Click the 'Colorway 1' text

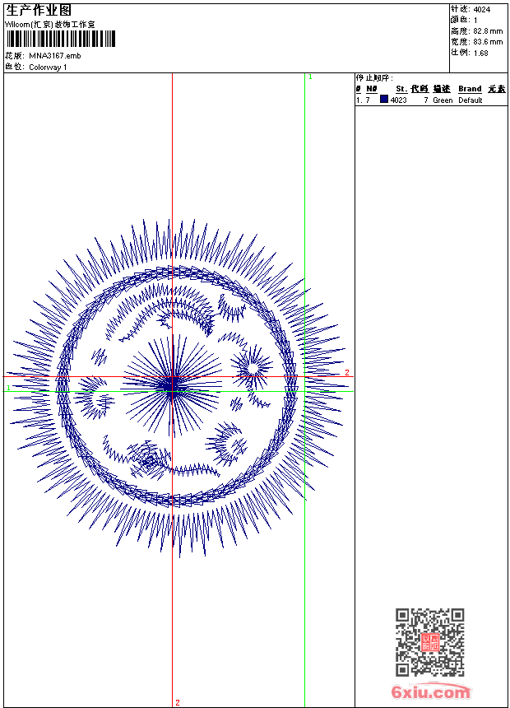48,67
